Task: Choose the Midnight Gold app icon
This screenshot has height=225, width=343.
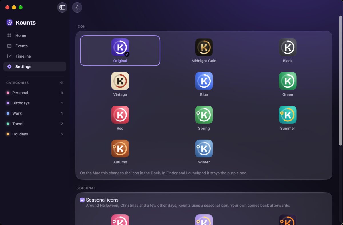Action: [204, 47]
